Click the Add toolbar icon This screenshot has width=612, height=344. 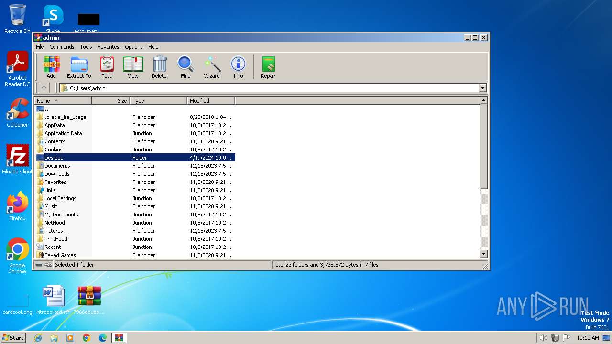click(x=51, y=67)
